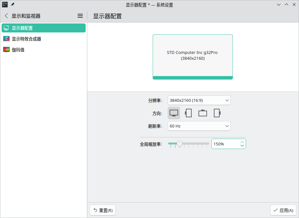Decrease scale with spinbox down arrow
Image resolution: width=299 pixels, height=218 pixels.
coord(242,146)
